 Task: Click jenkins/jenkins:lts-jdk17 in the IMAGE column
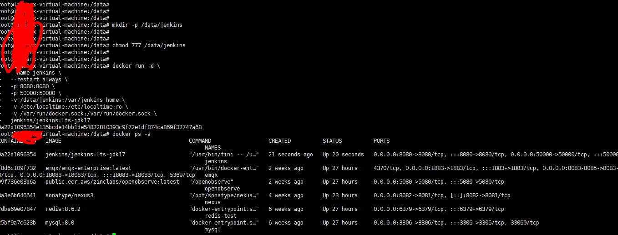(85, 155)
